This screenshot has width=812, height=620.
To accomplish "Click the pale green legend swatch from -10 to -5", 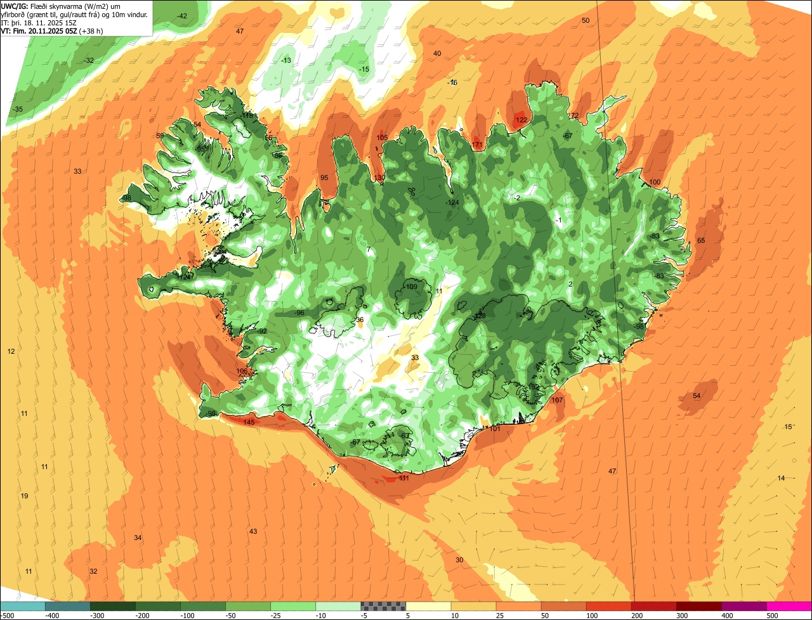I will pyautogui.click(x=338, y=606).
